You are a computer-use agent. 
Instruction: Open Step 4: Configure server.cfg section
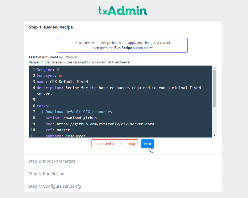123,186
